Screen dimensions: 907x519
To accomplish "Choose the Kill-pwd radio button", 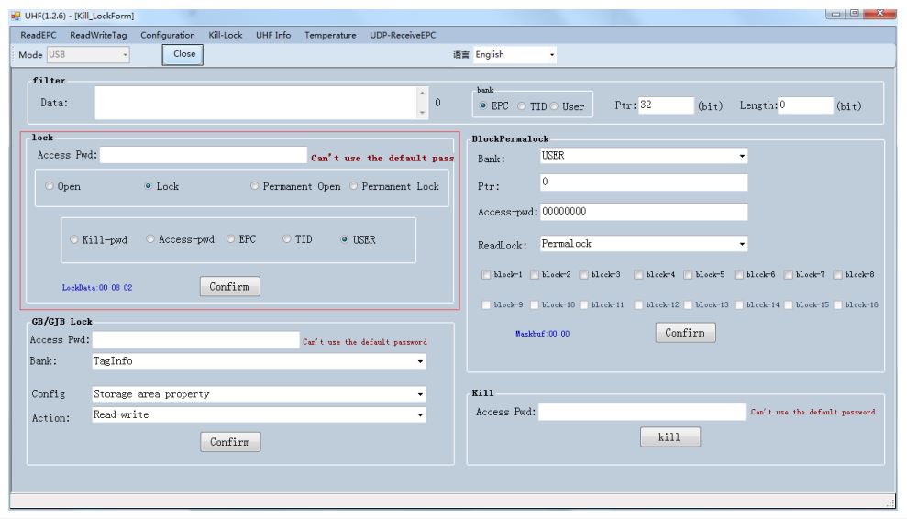I will coord(75,240).
